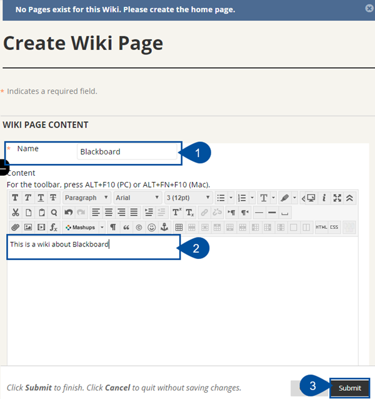Submit the wiki page
This screenshot has width=375, height=399.
tap(350, 388)
